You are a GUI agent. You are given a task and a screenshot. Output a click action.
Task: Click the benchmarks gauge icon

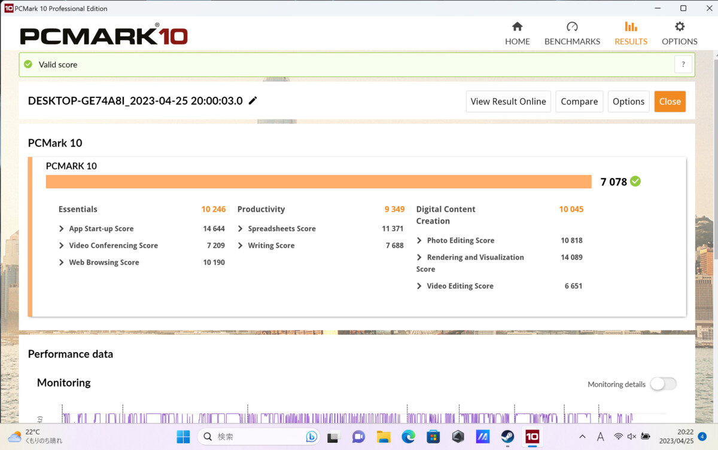point(572,26)
